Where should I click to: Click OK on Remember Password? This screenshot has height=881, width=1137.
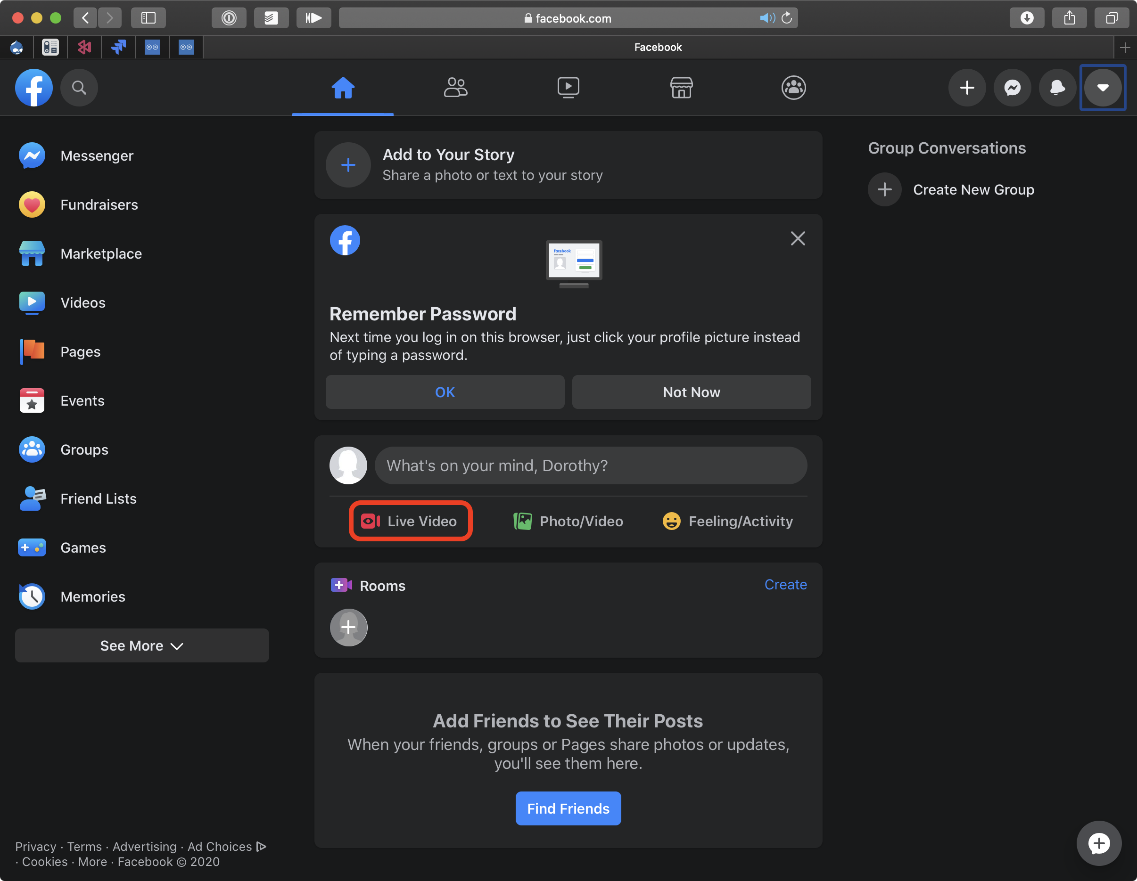[x=445, y=392]
